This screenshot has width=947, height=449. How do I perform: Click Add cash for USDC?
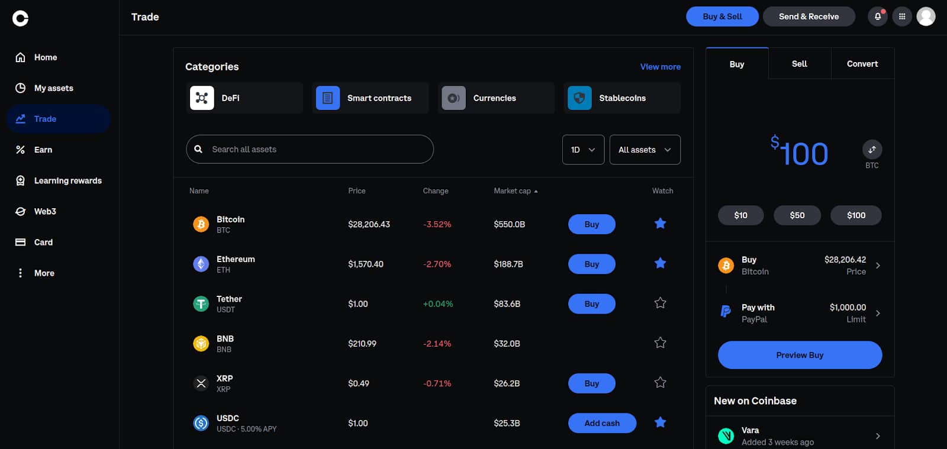point(602,423)
